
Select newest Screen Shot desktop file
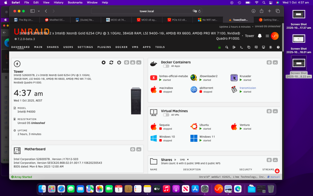299,66
